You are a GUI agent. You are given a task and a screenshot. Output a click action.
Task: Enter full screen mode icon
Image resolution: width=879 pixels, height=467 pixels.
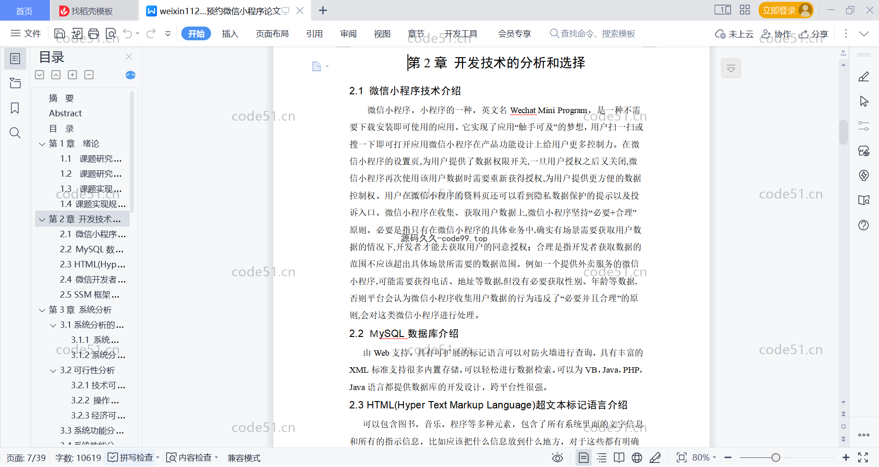863,457
